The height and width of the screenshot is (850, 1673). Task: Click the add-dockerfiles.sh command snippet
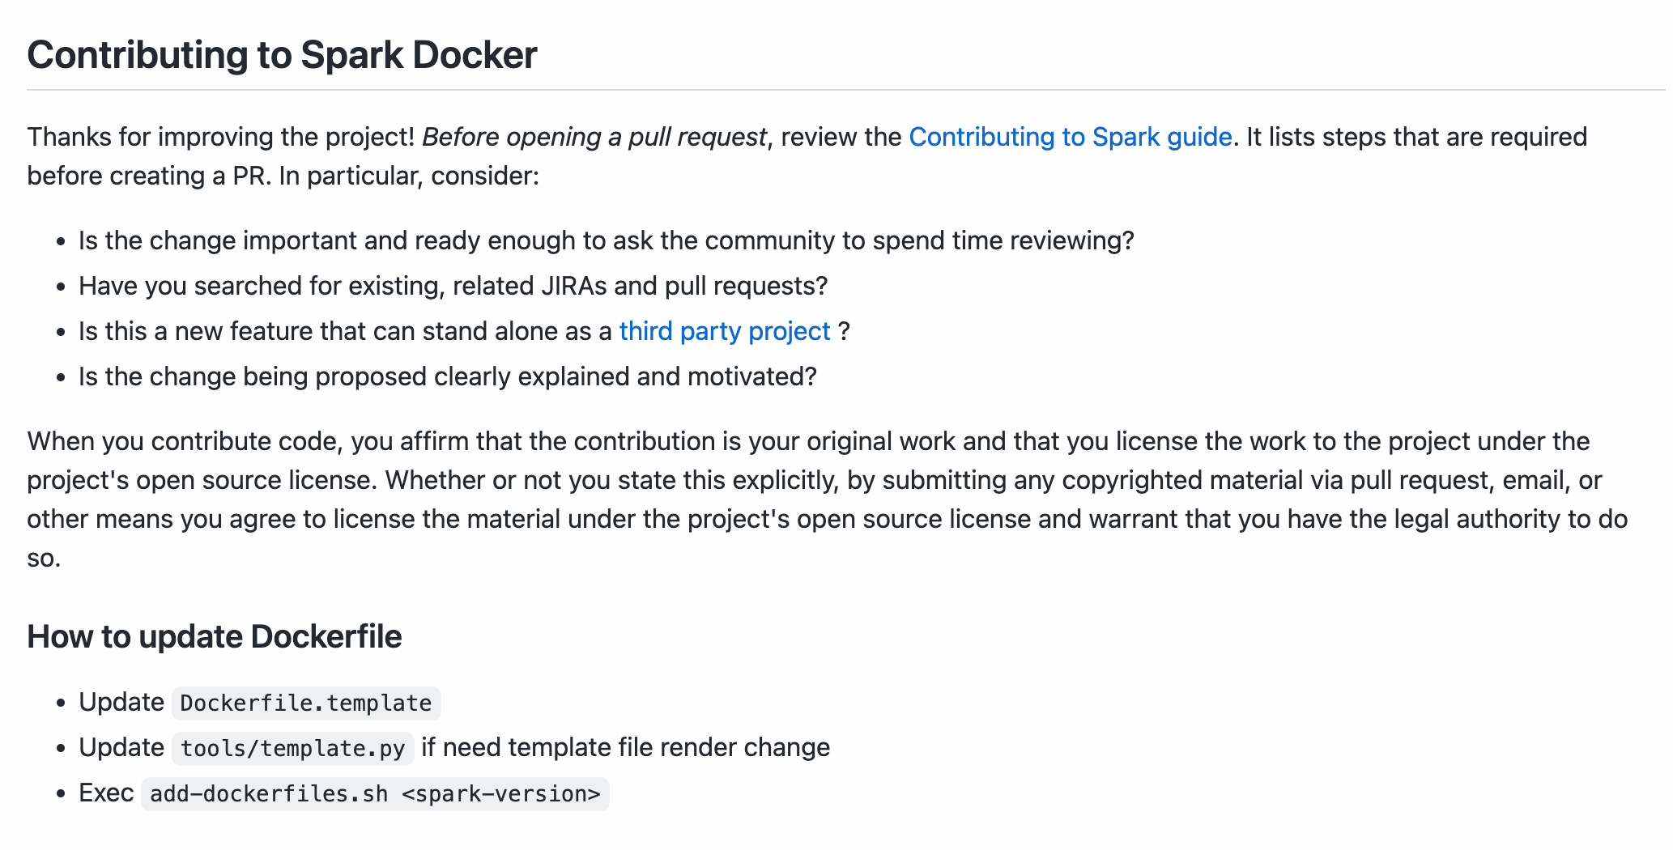click(x=375, y=793)
